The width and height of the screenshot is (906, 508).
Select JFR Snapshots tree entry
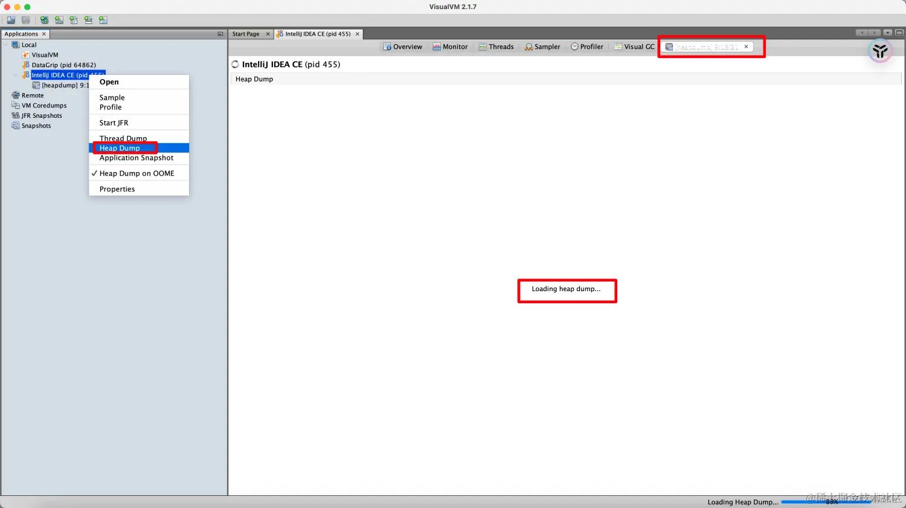(42, 115)
